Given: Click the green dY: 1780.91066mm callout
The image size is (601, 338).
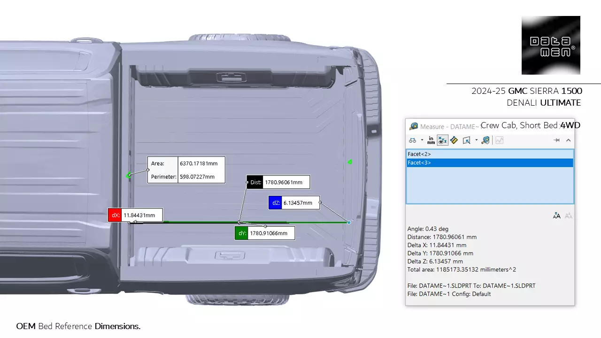Looking at the screenshot, I should [265, 233].
